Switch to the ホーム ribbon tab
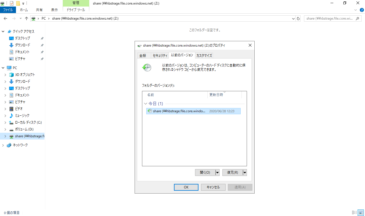 pyautogui.click(x=24, y=10)
